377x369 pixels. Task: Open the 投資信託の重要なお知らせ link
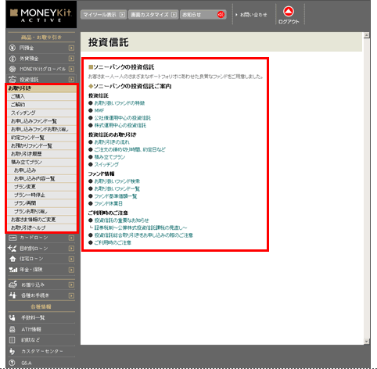[121, 220]
